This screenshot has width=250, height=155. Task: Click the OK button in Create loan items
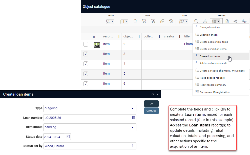[x=151, y=103]
